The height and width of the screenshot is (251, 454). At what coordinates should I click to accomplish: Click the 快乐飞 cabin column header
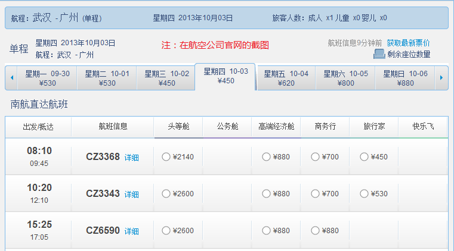[x=423, y=127]
